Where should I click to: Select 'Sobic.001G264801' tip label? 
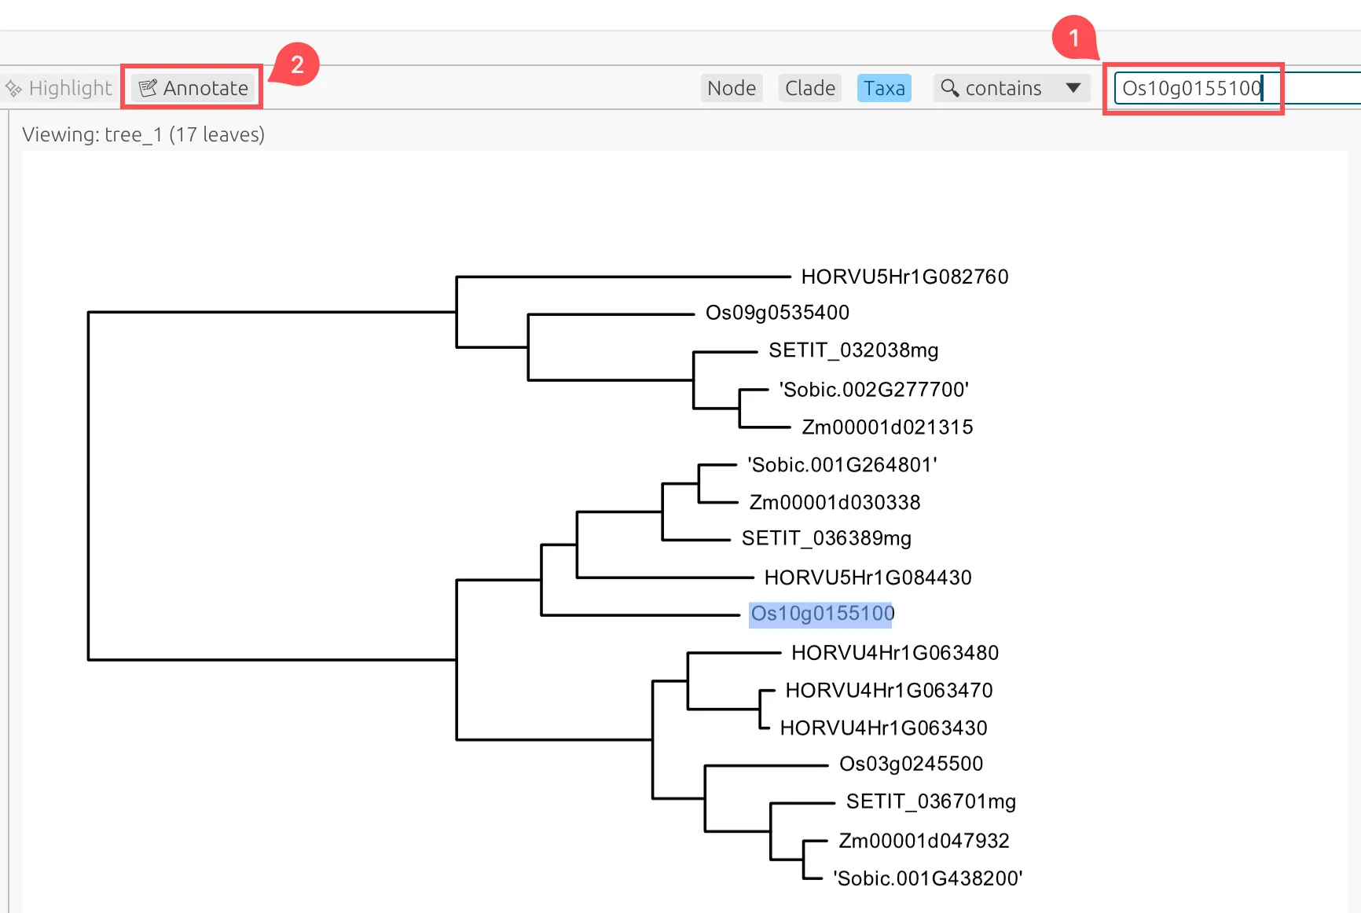[842, 465]
